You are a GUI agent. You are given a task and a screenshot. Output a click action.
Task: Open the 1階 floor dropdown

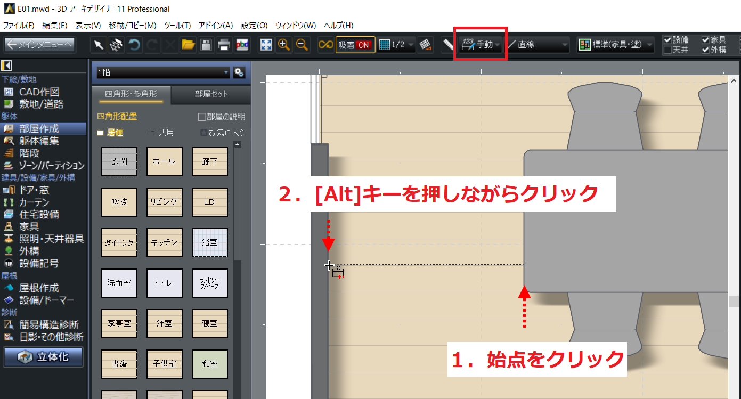point(162,72)
